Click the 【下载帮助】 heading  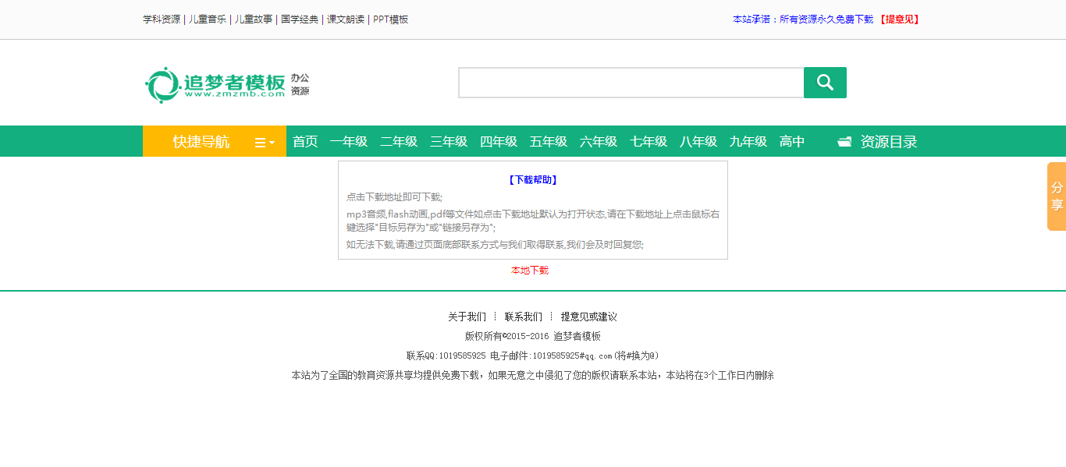533,180
